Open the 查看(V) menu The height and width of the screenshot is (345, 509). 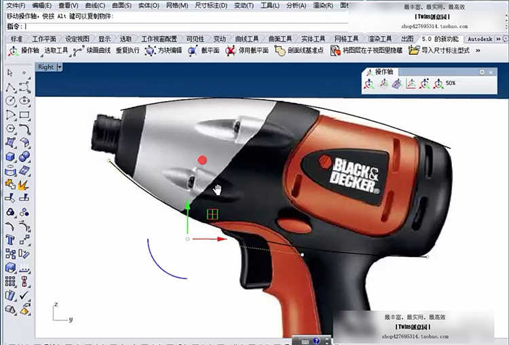pyautogui.click(x=68, y=5)
